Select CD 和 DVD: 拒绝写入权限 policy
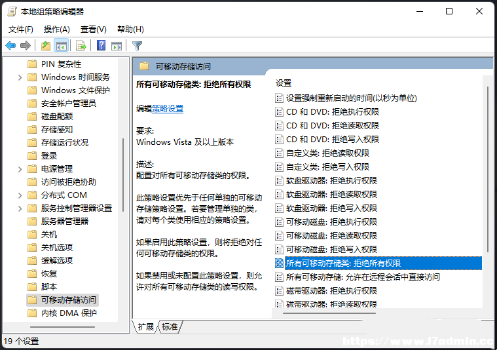 pos(333,140)
